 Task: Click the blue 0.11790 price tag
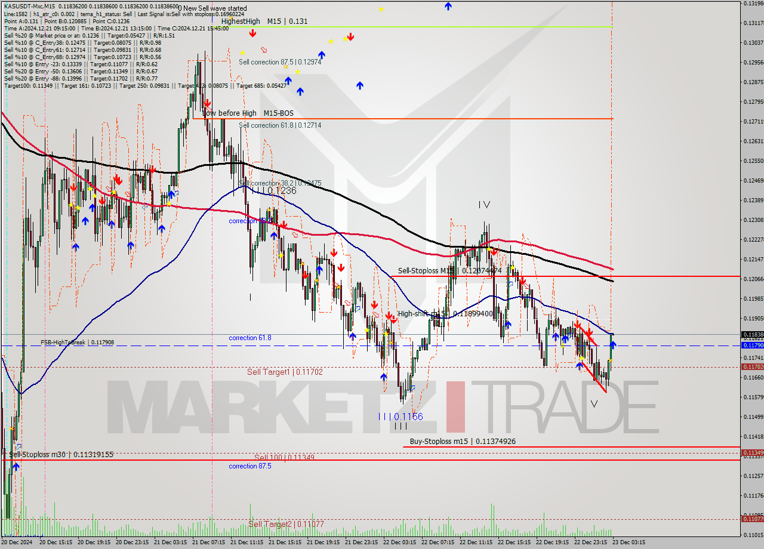(752, 345)
